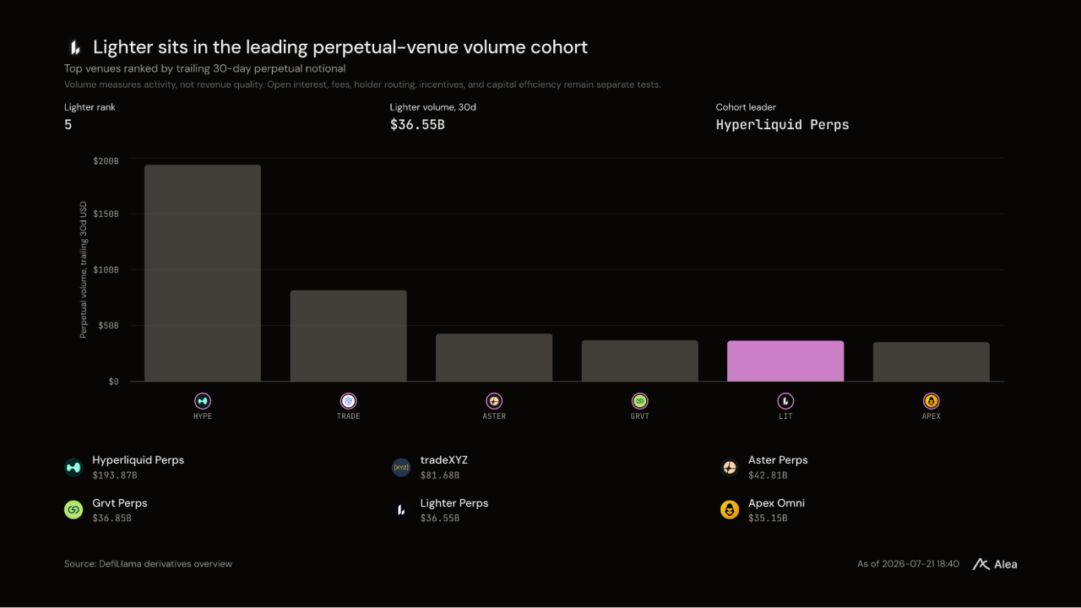The width and height of the screenshot is (1081, 608).
Task: Click the note starting "Volume measures activity, not revenue quality"
Action: (x=362, y=84)
